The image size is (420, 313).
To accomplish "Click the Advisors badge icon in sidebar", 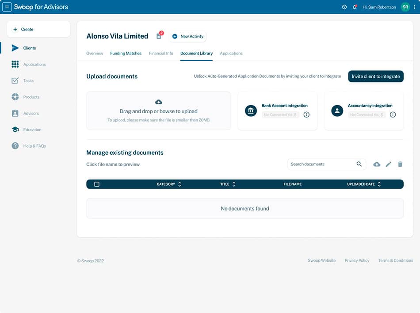I will coord(15,113).
